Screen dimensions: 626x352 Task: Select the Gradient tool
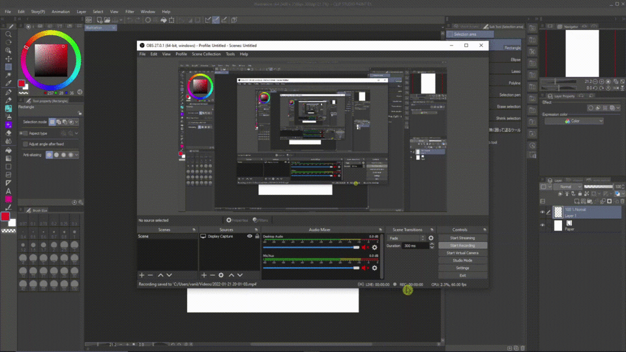(8, 158)
